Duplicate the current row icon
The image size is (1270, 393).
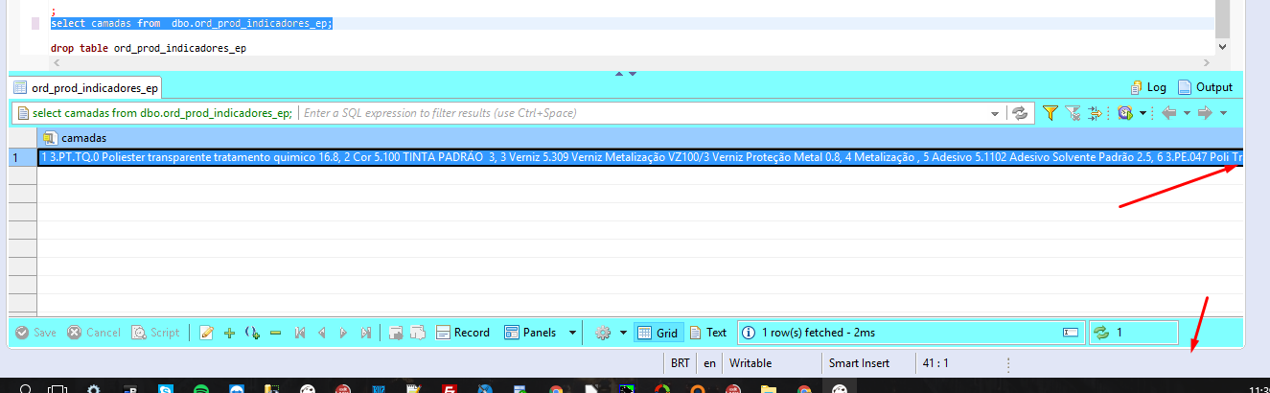coord(252,333)
